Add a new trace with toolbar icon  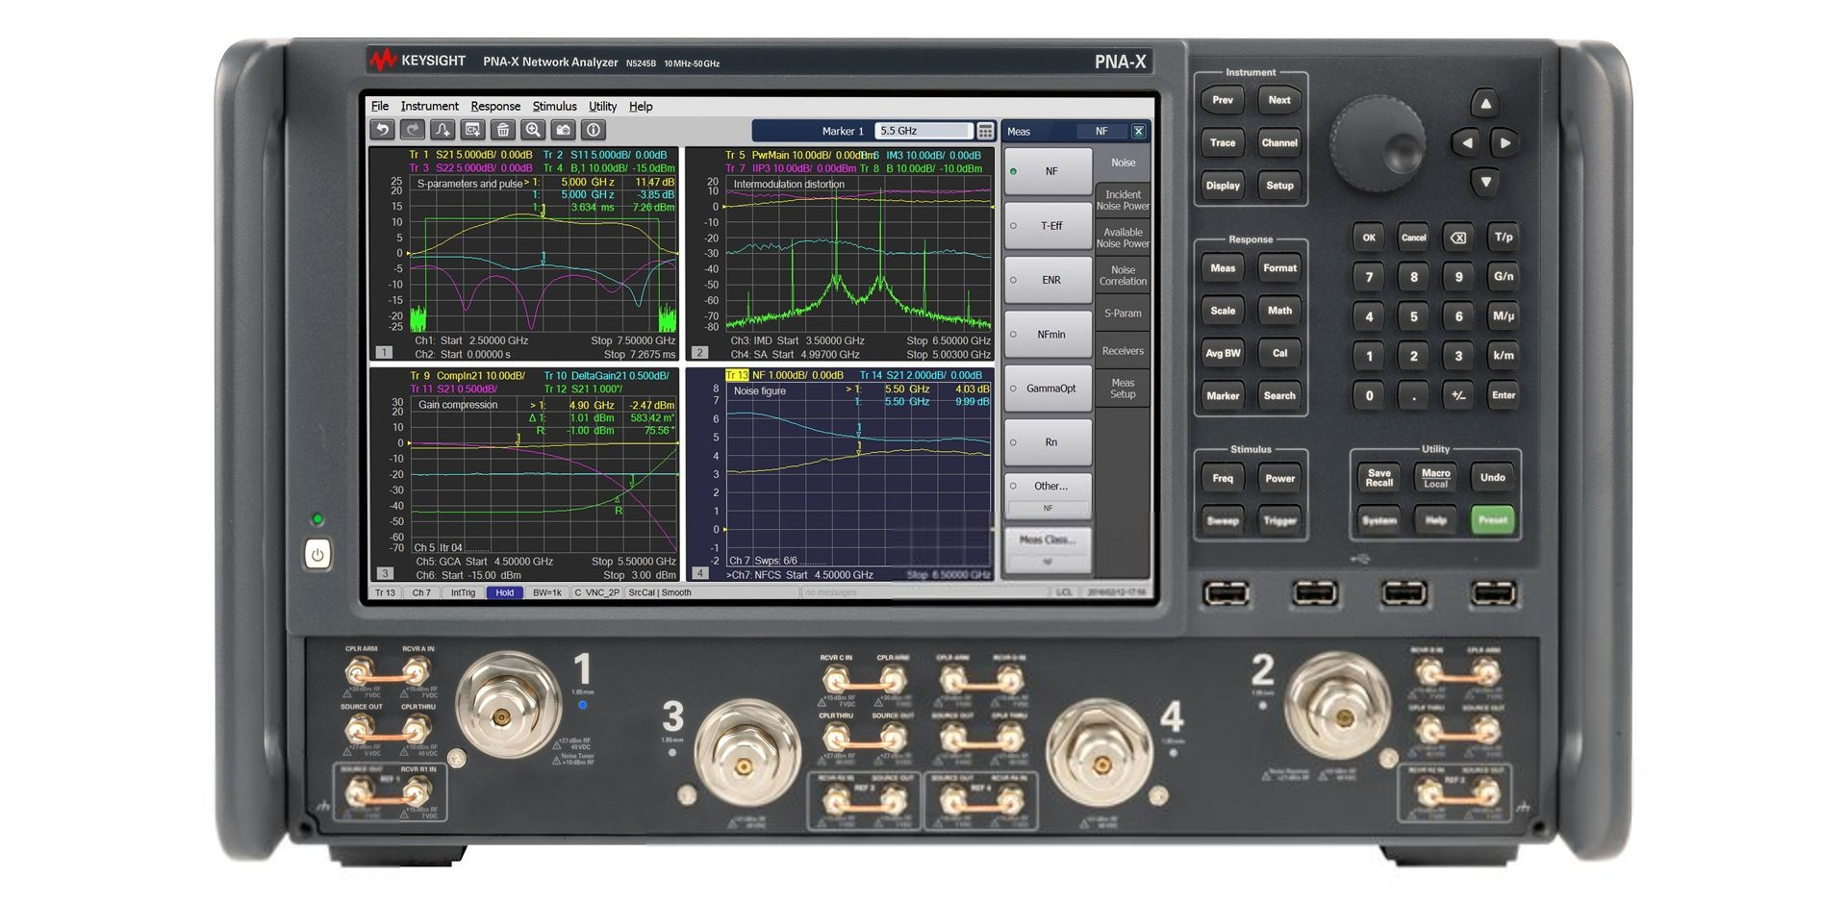(443, 130)
